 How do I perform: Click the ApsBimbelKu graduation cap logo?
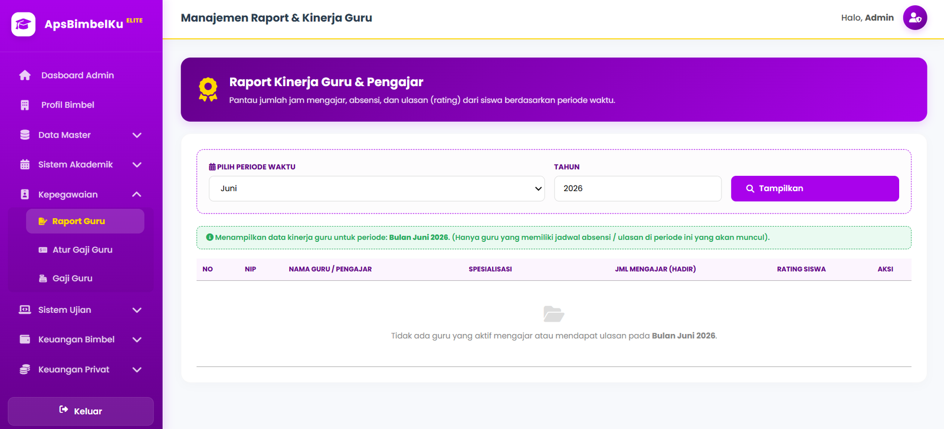point(24,24)
